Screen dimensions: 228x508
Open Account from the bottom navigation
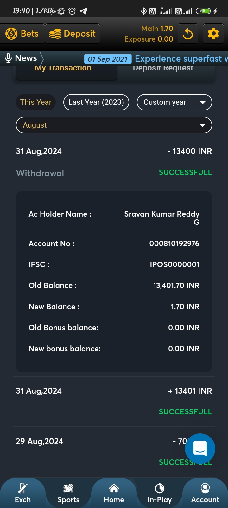[205, 493]
